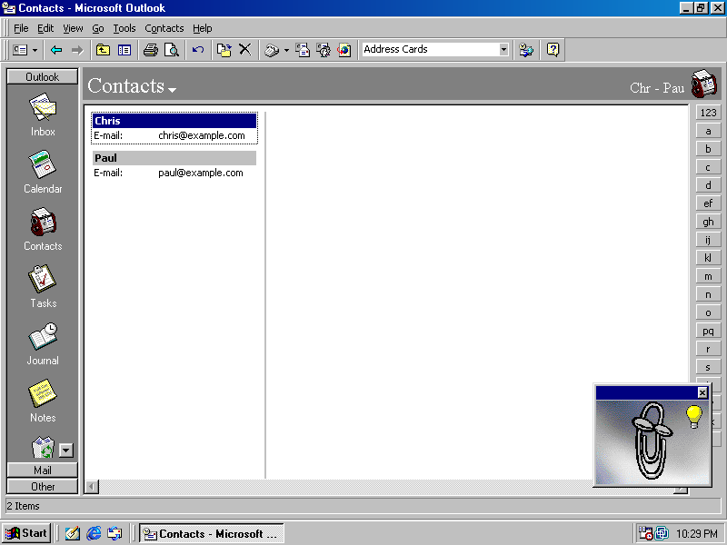This screenshot has width=727, height=545.
Task: Open Print Preview magnifier icon
Action: coord(172,50)
